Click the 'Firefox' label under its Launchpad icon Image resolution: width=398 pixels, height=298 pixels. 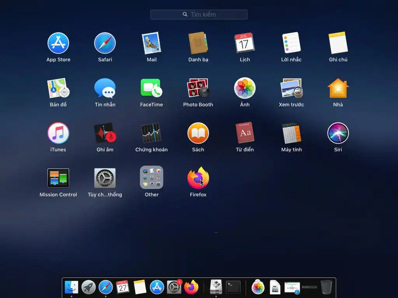click(x=198, y=195)
